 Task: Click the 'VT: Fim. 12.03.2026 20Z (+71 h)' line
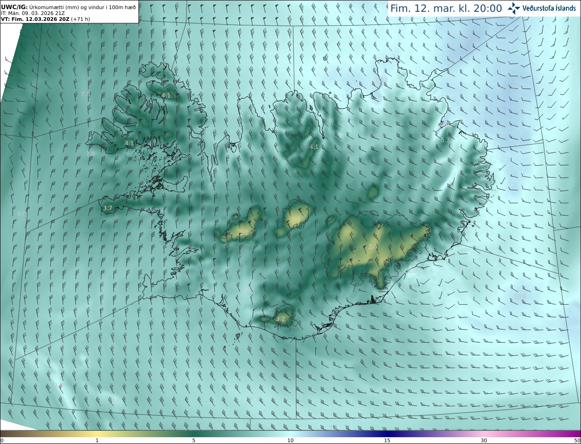pyautogui.click(x=45, y=19)
